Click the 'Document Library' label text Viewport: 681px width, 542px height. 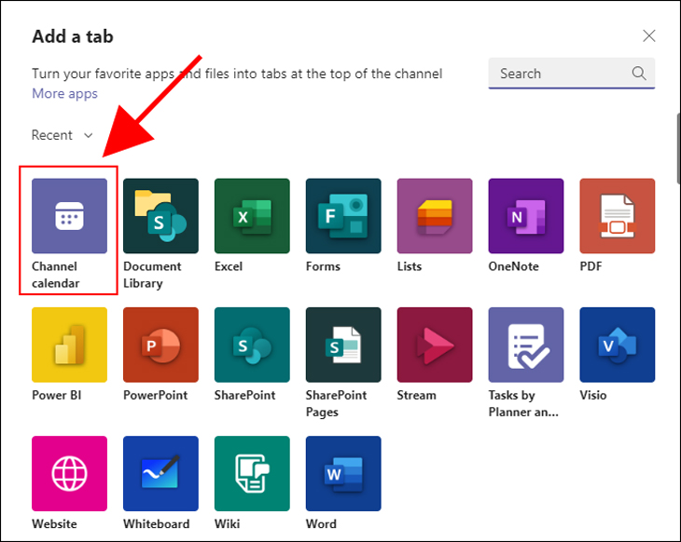[152, 275]
